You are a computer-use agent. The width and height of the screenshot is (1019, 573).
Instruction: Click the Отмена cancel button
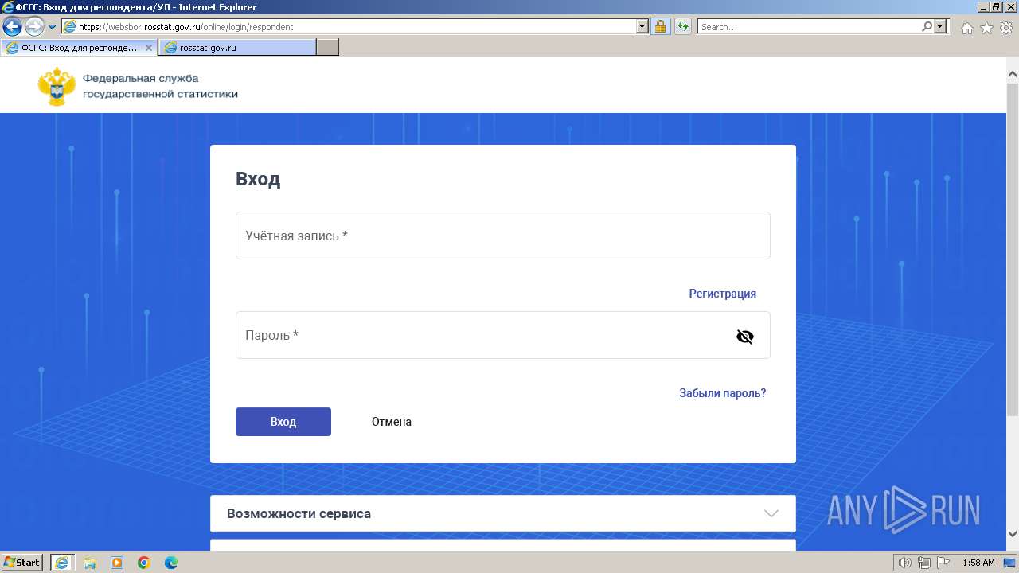click(x=392, y=422)
